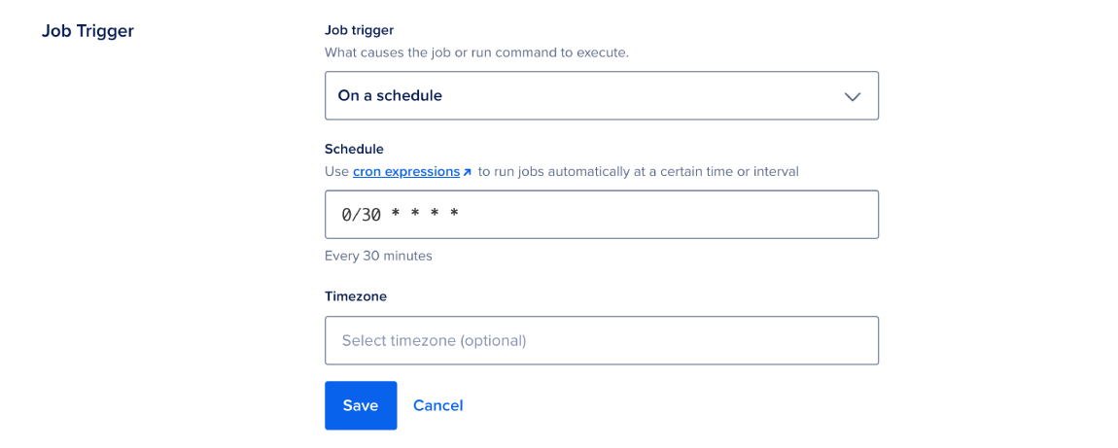The height and width of the screenshot is (448, 1118).
Task: Open the cron expressions link
Action: pyautogui.click(x=406, y=172)
